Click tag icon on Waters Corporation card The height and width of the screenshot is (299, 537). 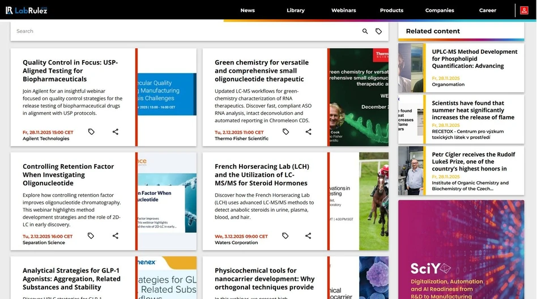[x=285, y=236]
